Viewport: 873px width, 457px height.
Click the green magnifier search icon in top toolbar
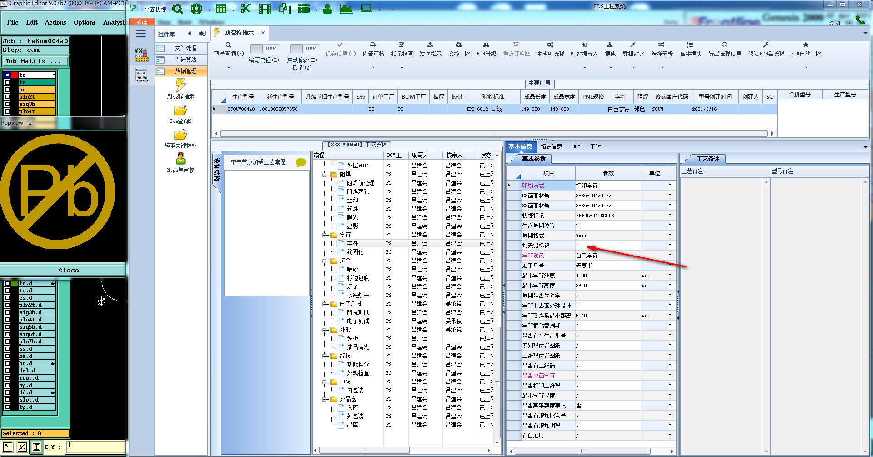coord(178,9)
